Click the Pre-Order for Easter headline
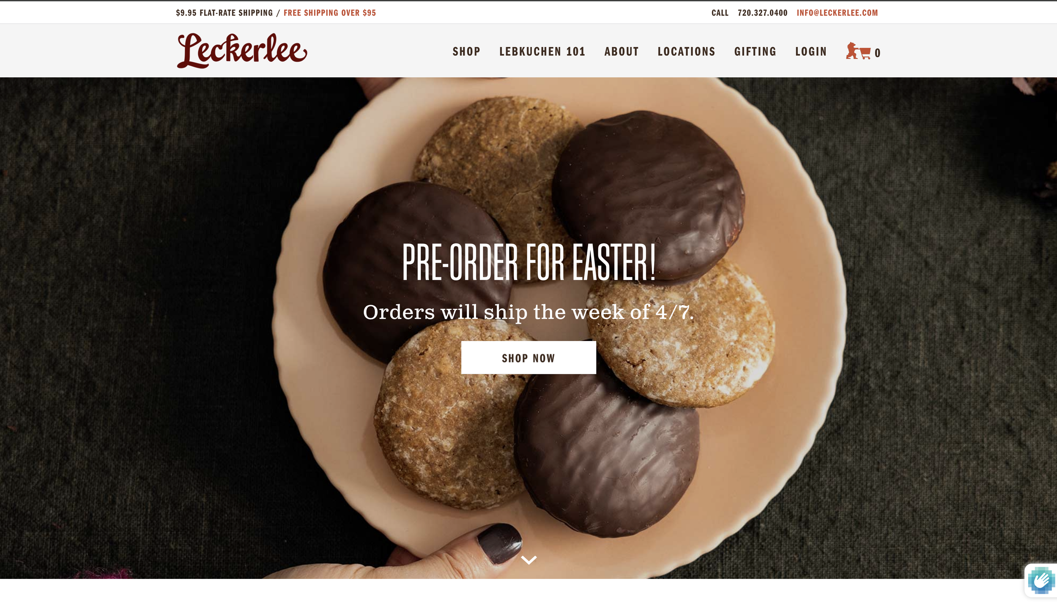The image size is (1057, 606). (x=528, y=262)
